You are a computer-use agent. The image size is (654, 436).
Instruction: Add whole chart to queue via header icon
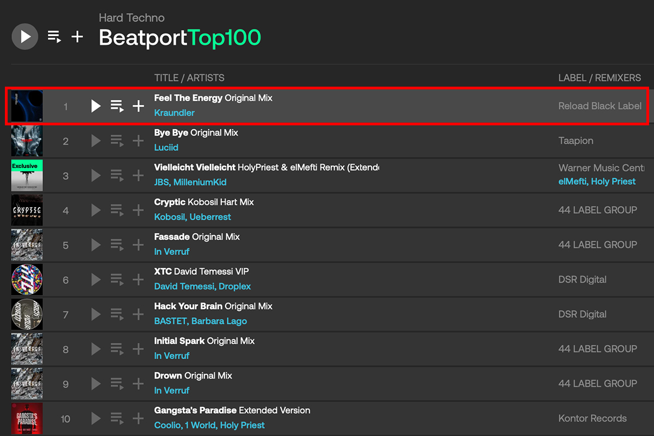coord(55,37)
